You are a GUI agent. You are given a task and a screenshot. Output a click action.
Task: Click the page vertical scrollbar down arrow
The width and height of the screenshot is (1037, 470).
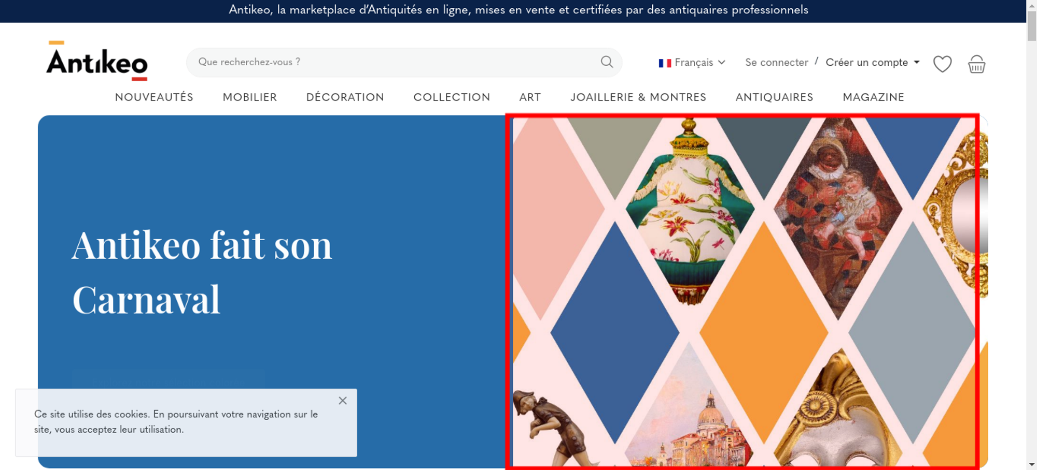(x=1032, y=464)
